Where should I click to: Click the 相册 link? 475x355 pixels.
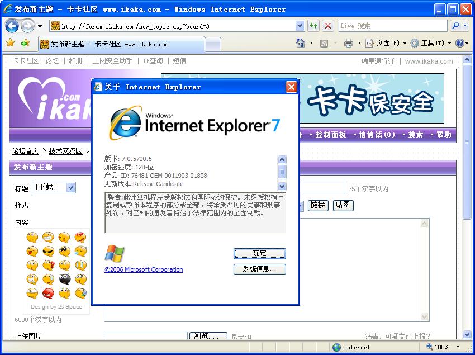click(x=75, y=61)
